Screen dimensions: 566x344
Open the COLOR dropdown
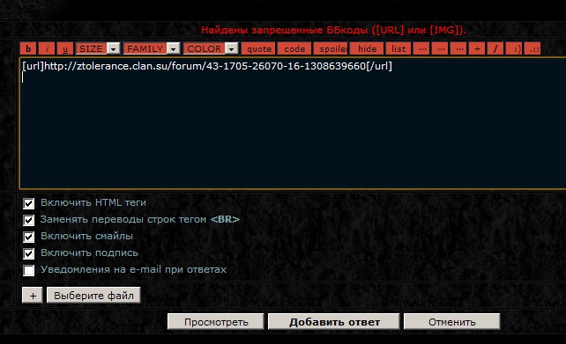click(211, 48)
